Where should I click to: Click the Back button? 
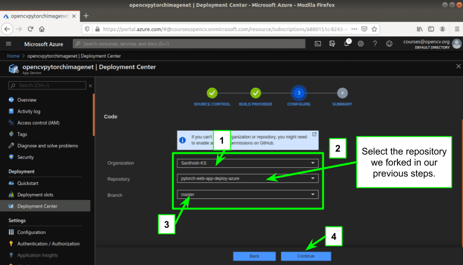pyautogui.click(x=254, y=256)
